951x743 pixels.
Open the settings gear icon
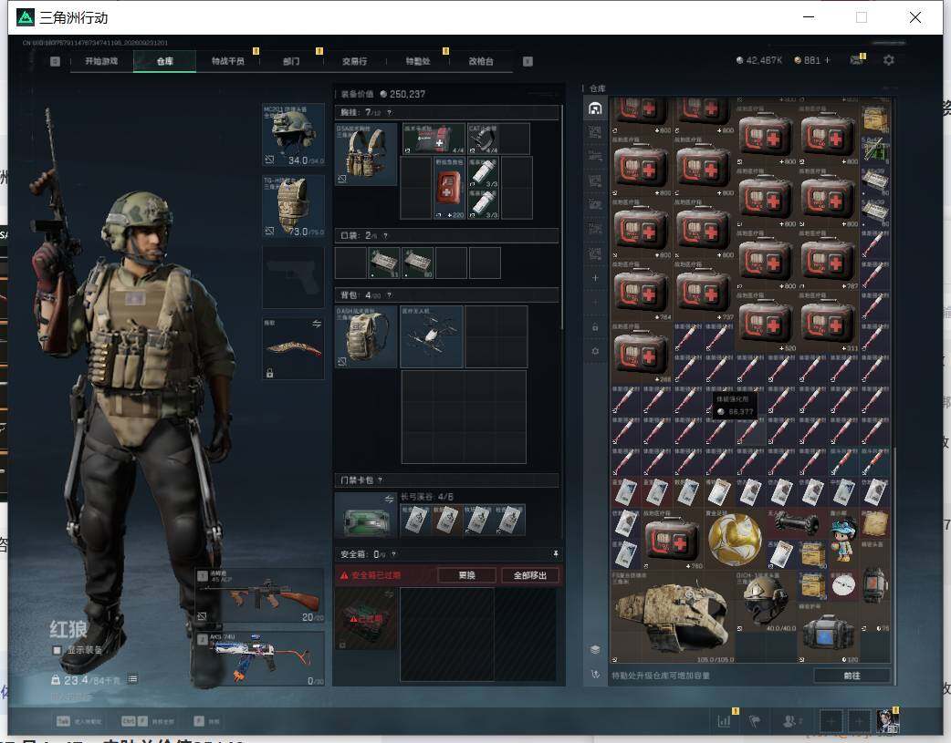pyautogui.click(x=889, y=60)
